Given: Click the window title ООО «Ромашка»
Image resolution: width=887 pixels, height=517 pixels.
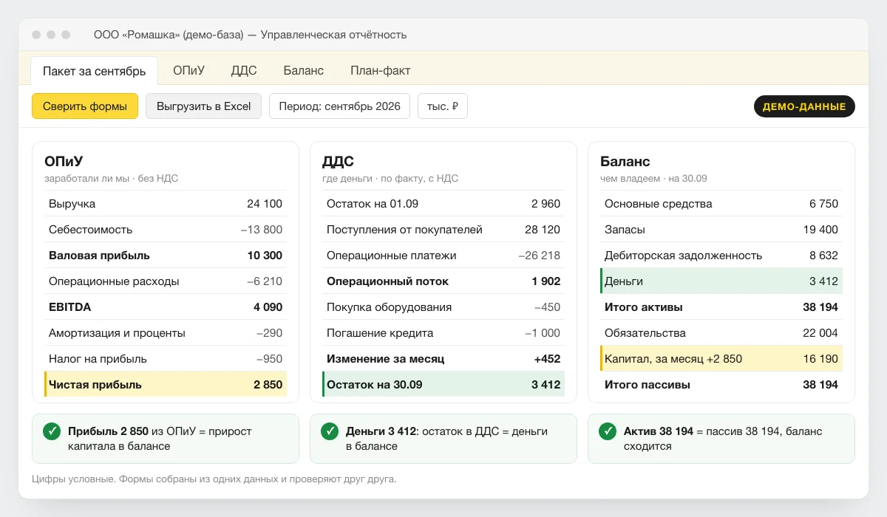Looking at the screenshot, I should (x=250, y=35).
